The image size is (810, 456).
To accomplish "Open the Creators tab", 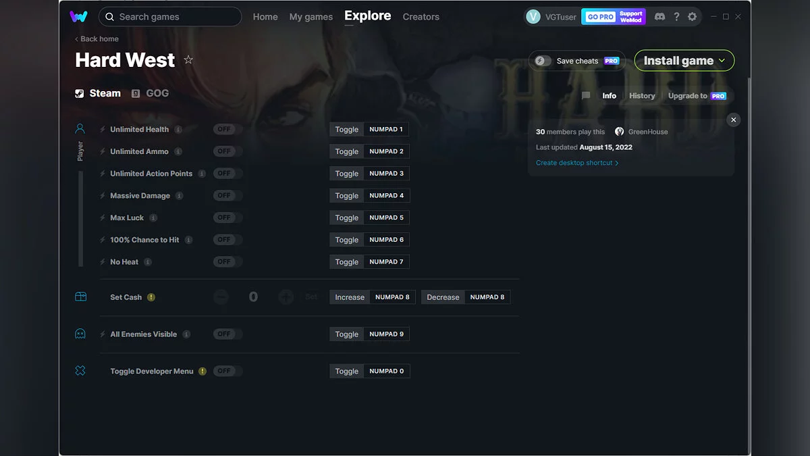I will click(421, 17).
